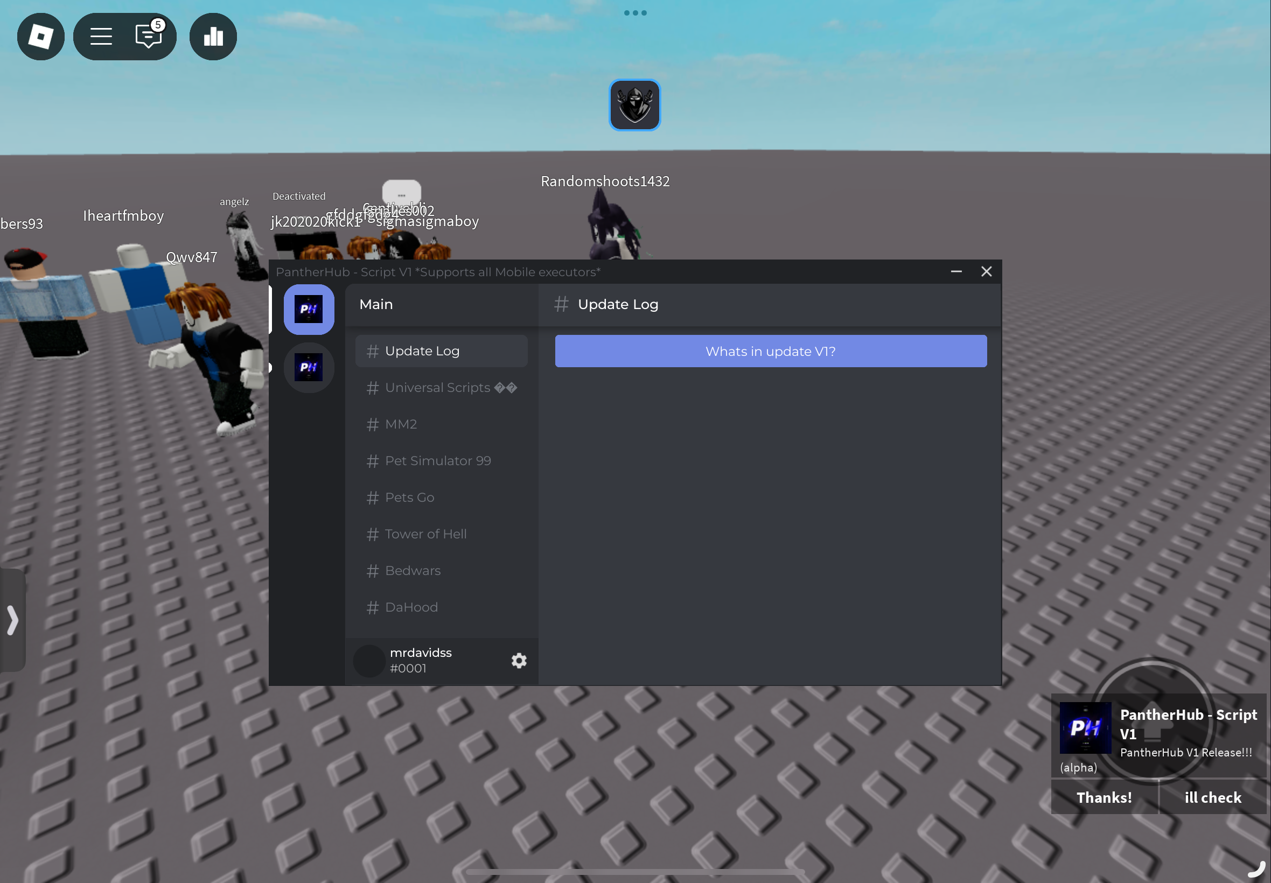Expand the left side panel arrow

pyautogui.click(x=13, y=620)
